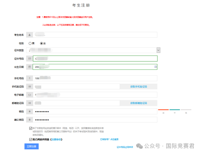Click the person icon beside 考生姓名

(x=30, y=35)
